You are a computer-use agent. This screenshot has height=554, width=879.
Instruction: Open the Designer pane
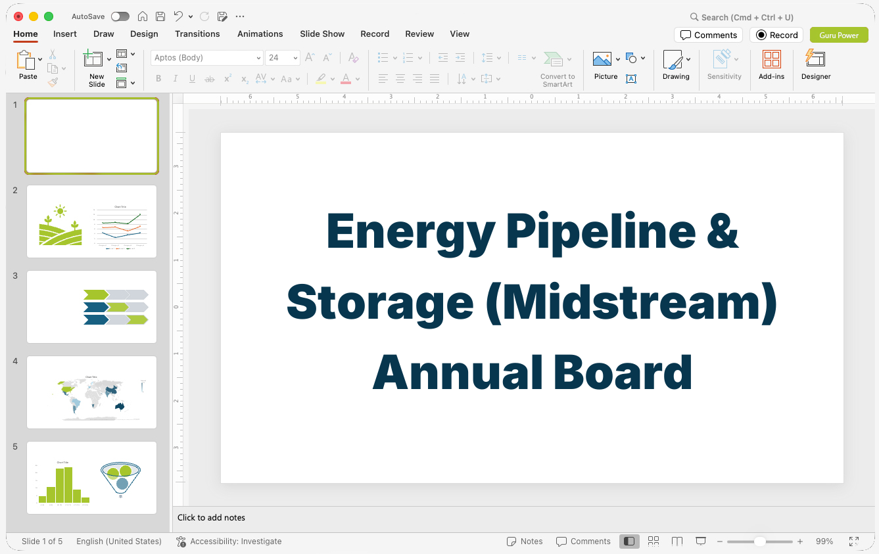(816, 64)
